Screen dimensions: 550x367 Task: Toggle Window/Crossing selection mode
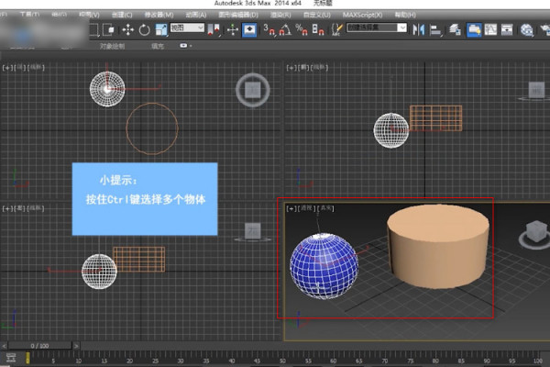[x=109, y=30]
